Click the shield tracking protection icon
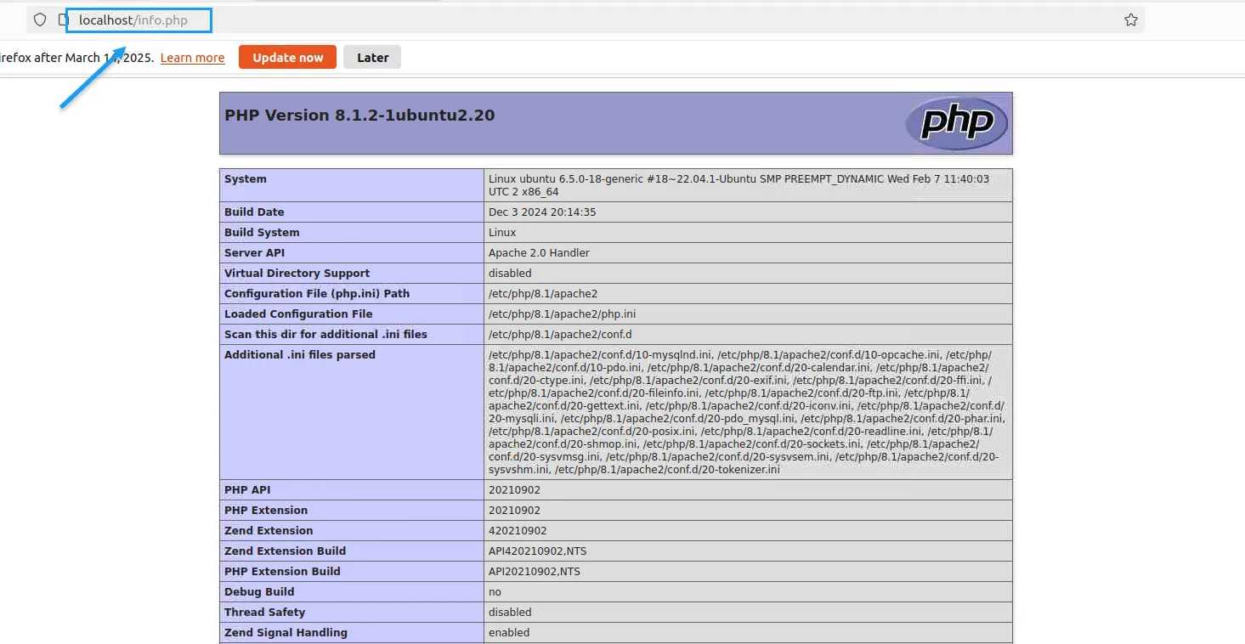The width and height of the screenshot is (1245, 644). (x=40, y=20)
